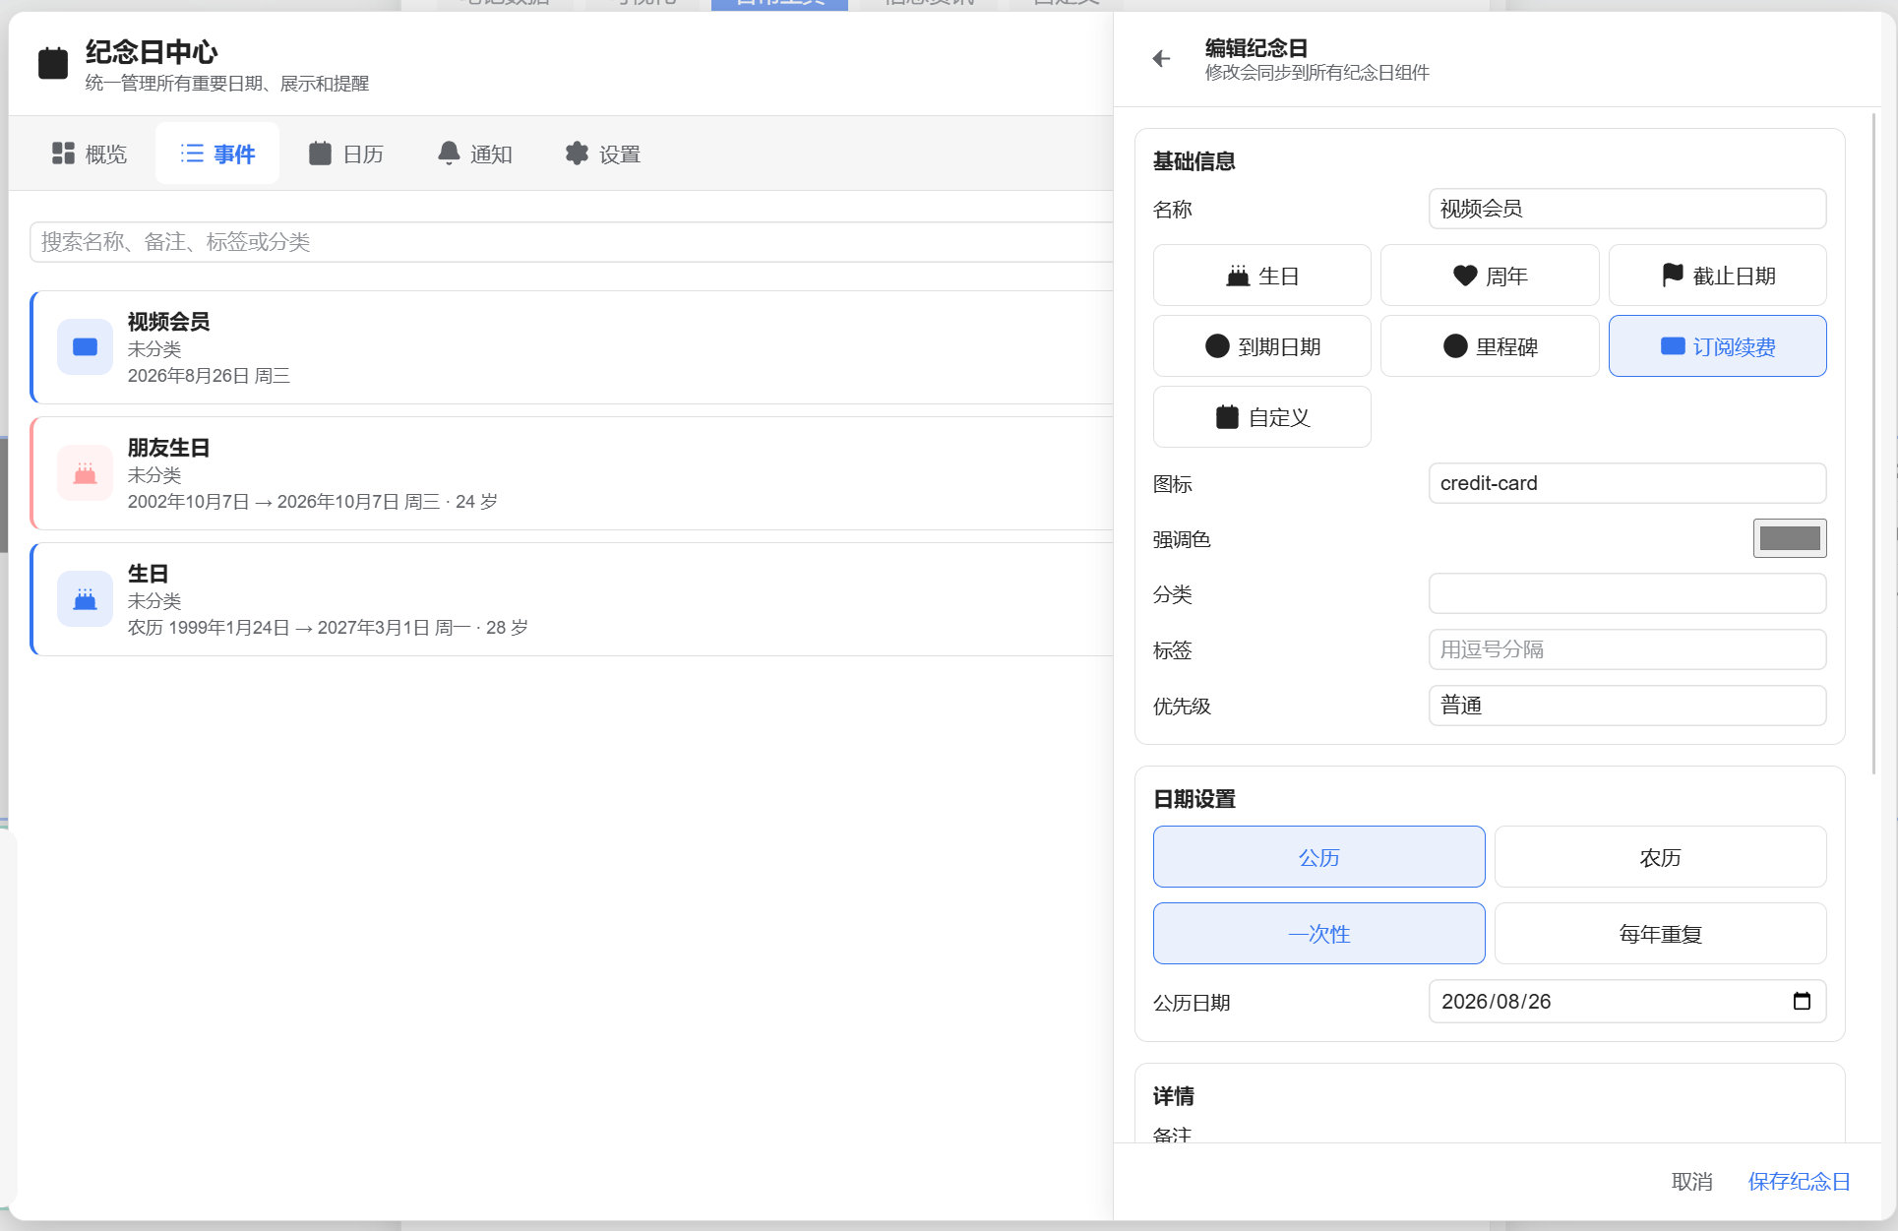Open the 强调色 color picker swatch

tap(1790, 538)
